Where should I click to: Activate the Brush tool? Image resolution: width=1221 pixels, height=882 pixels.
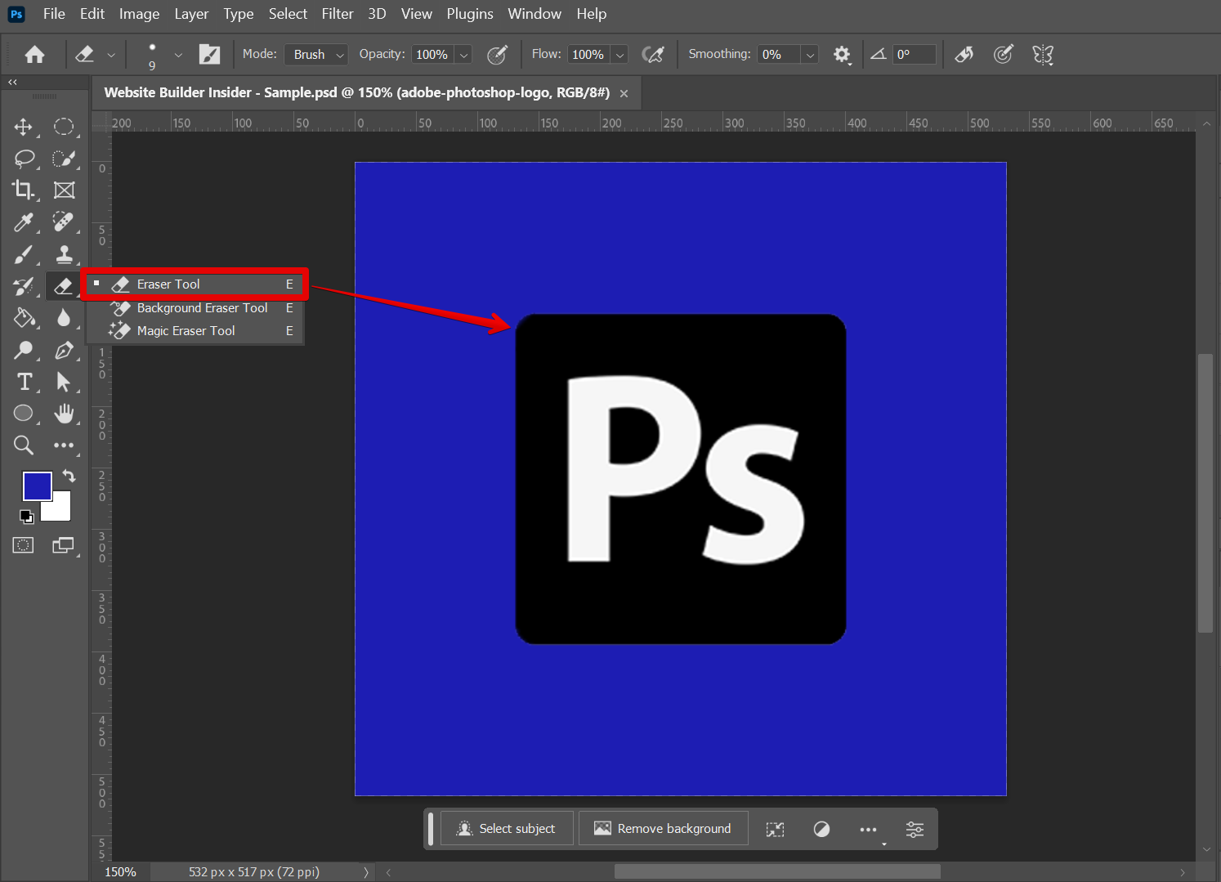[24, 254]
